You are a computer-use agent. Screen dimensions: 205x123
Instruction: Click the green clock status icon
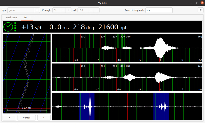point(8,27)
